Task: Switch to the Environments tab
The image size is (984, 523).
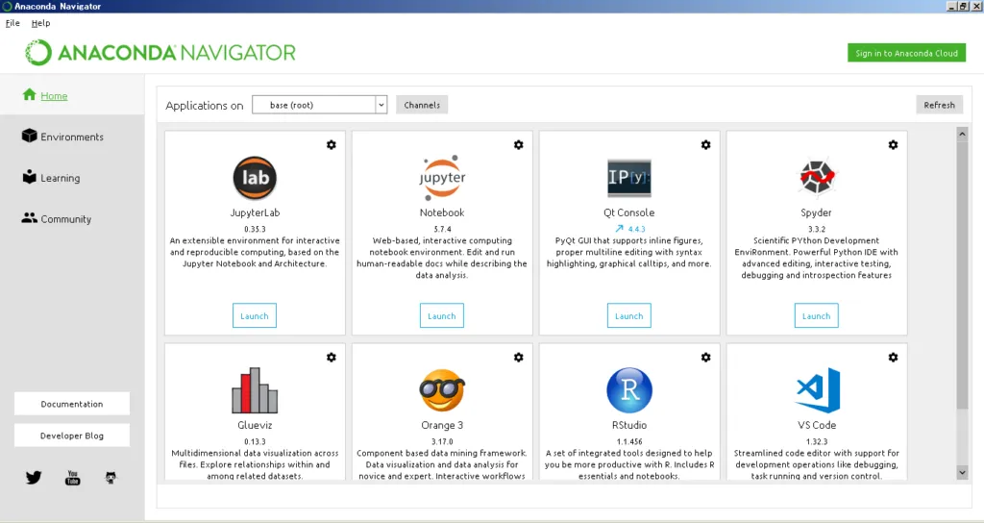Action: click(x=71, y=137)
